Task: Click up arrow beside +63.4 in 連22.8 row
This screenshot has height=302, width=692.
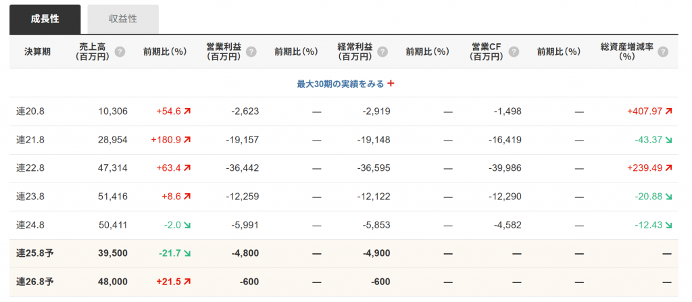Action: (x=187, y=168)
